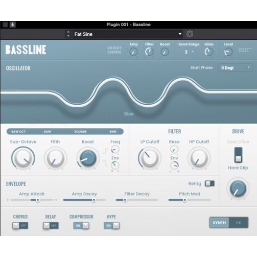Image resolution: width=257 pixels, height=257 pixels.
Task: Click the BASSLINE logo
Action: 26,50
